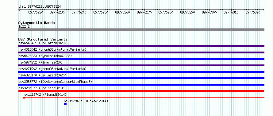Click the nsv1119702 (Alsmadi2014) label
This screenshot has height=116, width=273.
click(x=44, y=95)
